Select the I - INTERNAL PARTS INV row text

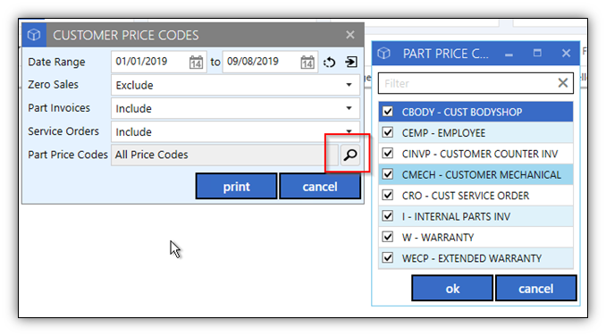coord(456,216)
